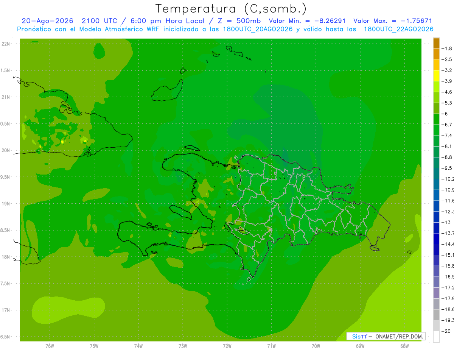Click the 'Valor Max. = -1.75671' text
The image size is (454, 351).
[393, 21]
